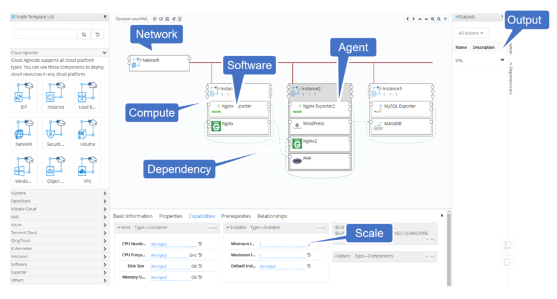Screen dimensions: 557x299
Task: Switch to YAML view
Action: [x=143, y=19]
